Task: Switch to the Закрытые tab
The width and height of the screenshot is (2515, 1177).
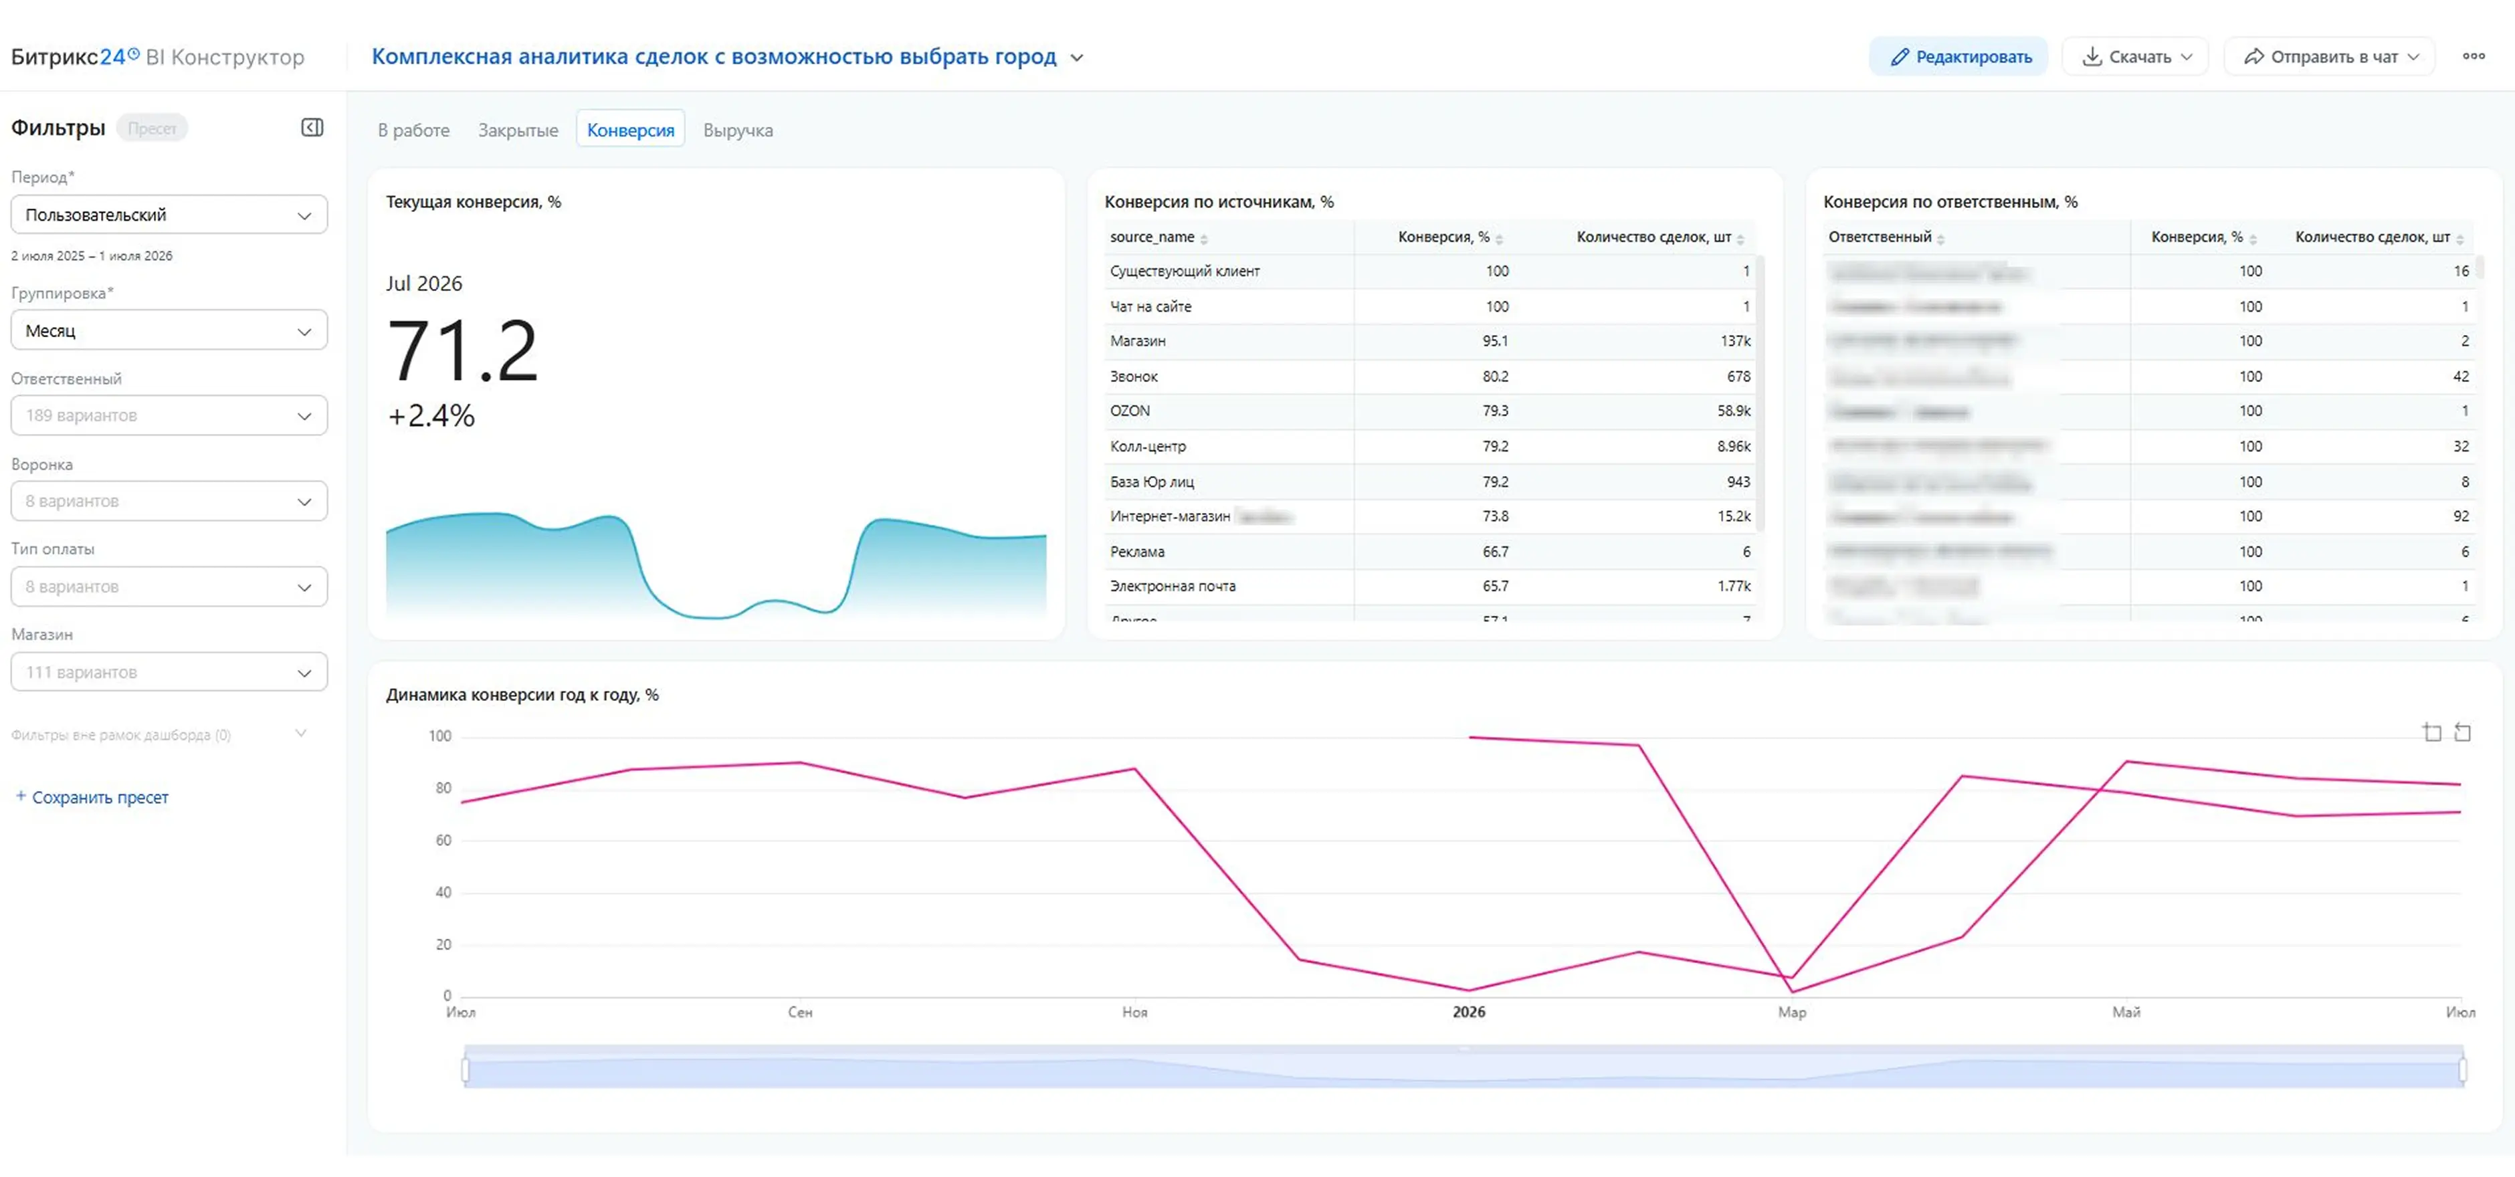Action: tap(518, 130)
